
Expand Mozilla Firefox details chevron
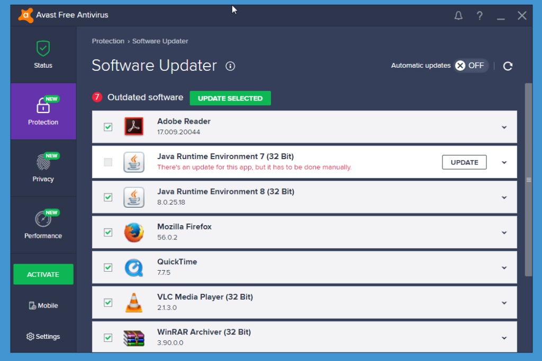[504, 233]
